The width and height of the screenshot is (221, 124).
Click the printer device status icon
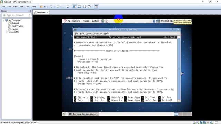tap(208, 123)
